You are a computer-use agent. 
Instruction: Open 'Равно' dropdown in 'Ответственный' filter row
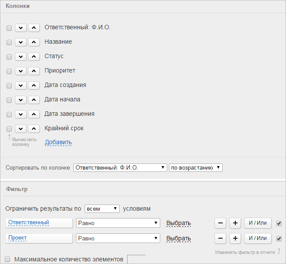pyautogui.click(x=118, y=223)
